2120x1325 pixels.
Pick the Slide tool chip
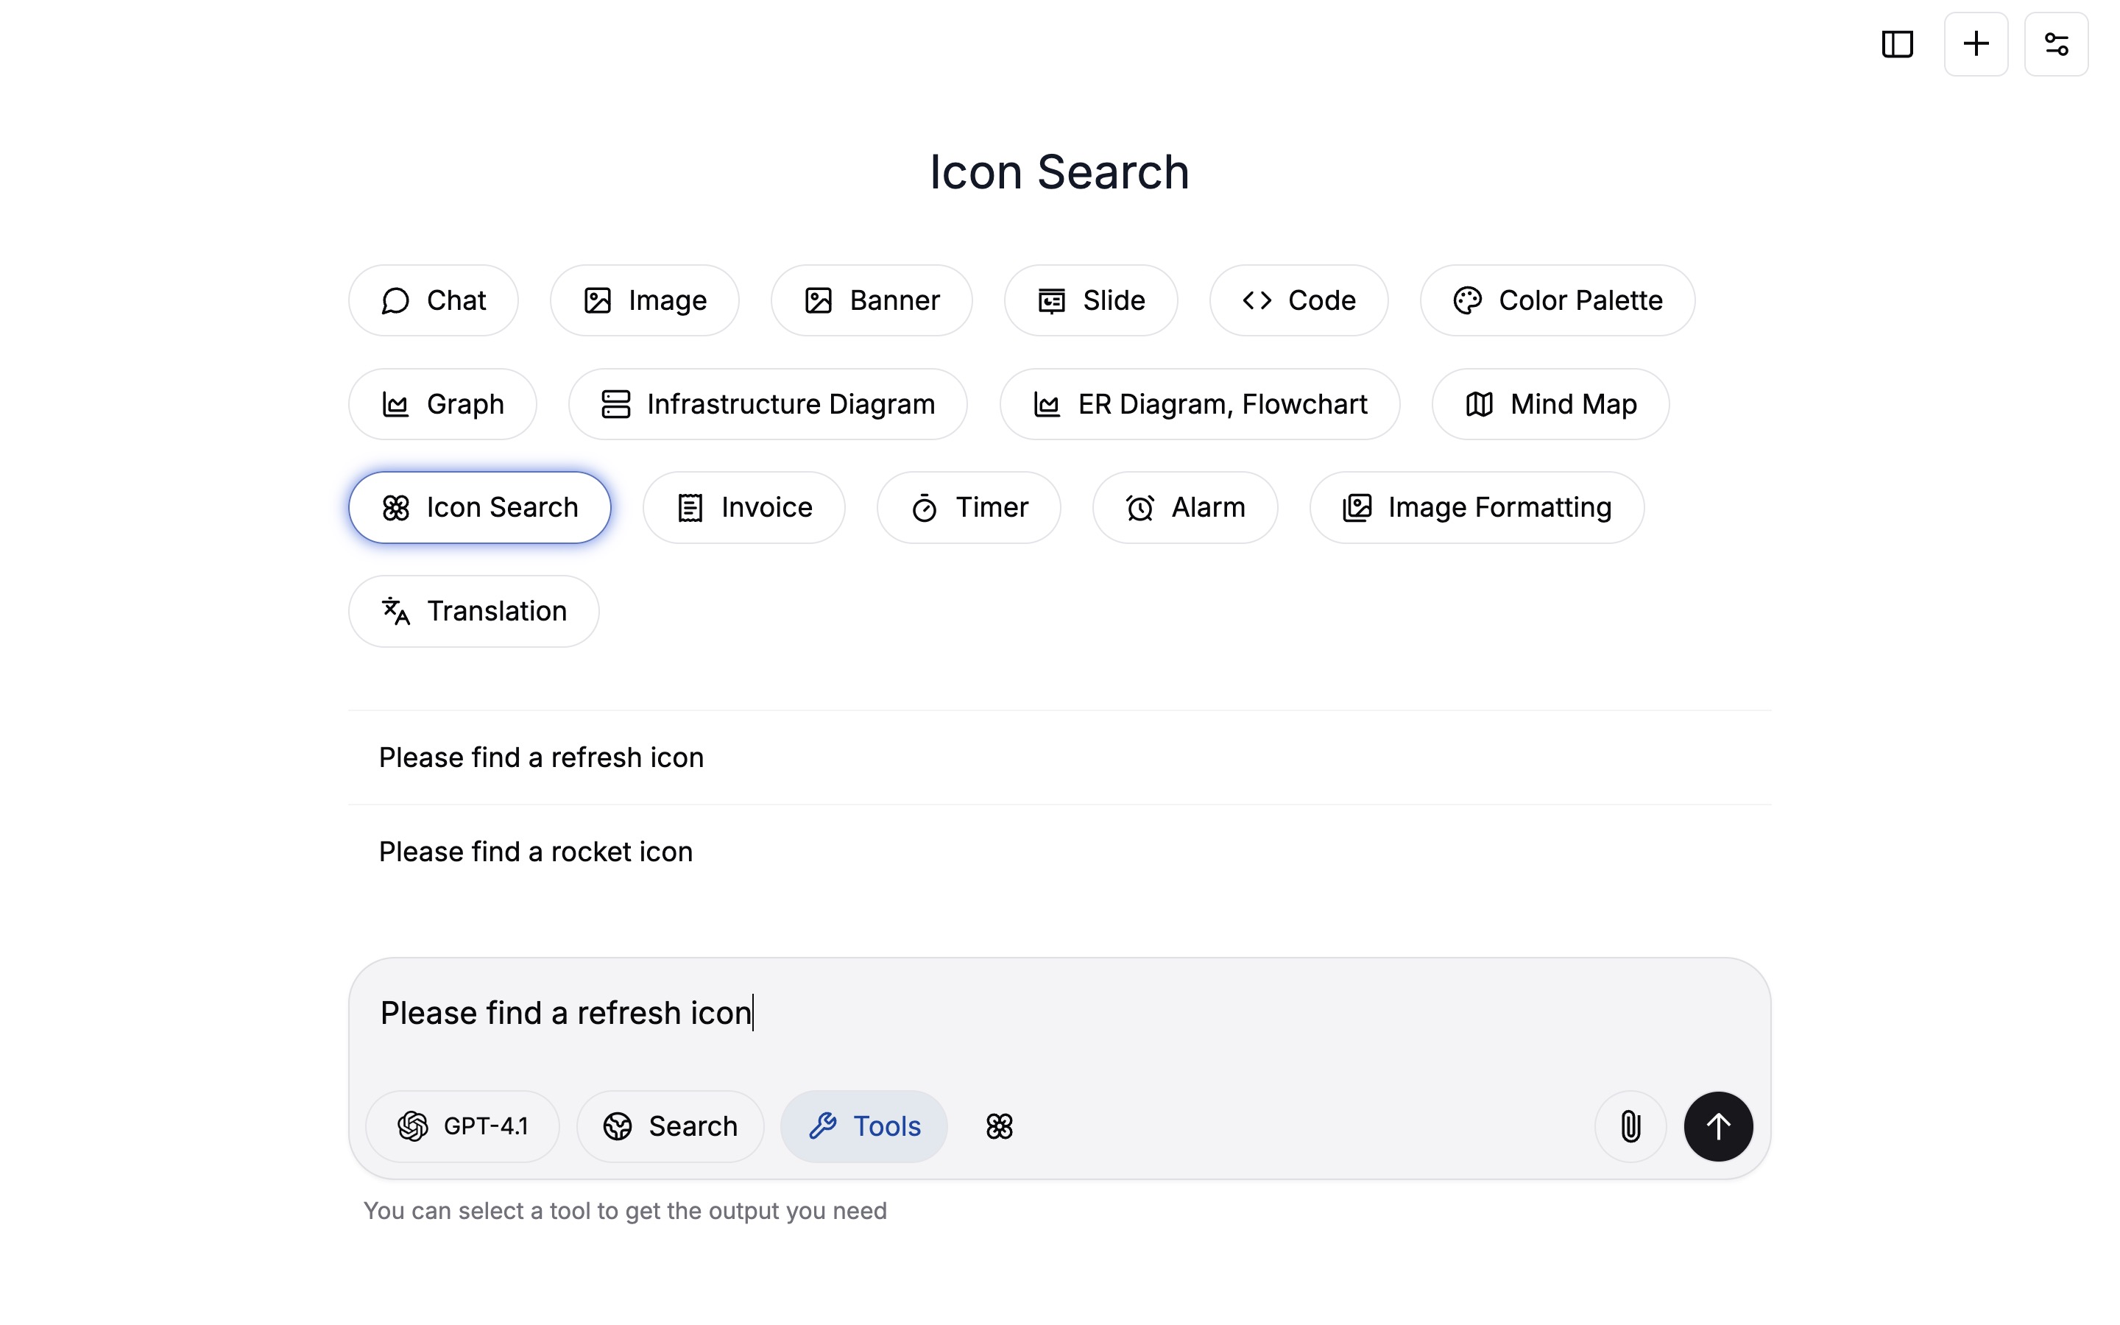tap(1091, 300)
